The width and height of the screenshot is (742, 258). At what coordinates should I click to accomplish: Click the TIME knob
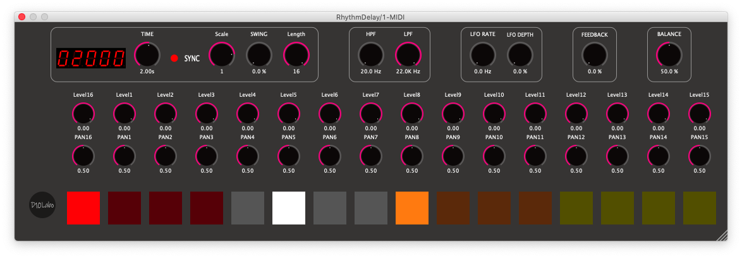coord(147,54)
